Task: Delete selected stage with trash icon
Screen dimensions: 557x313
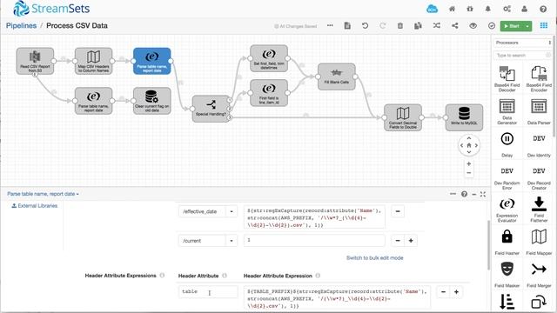Action: (400, 25)
